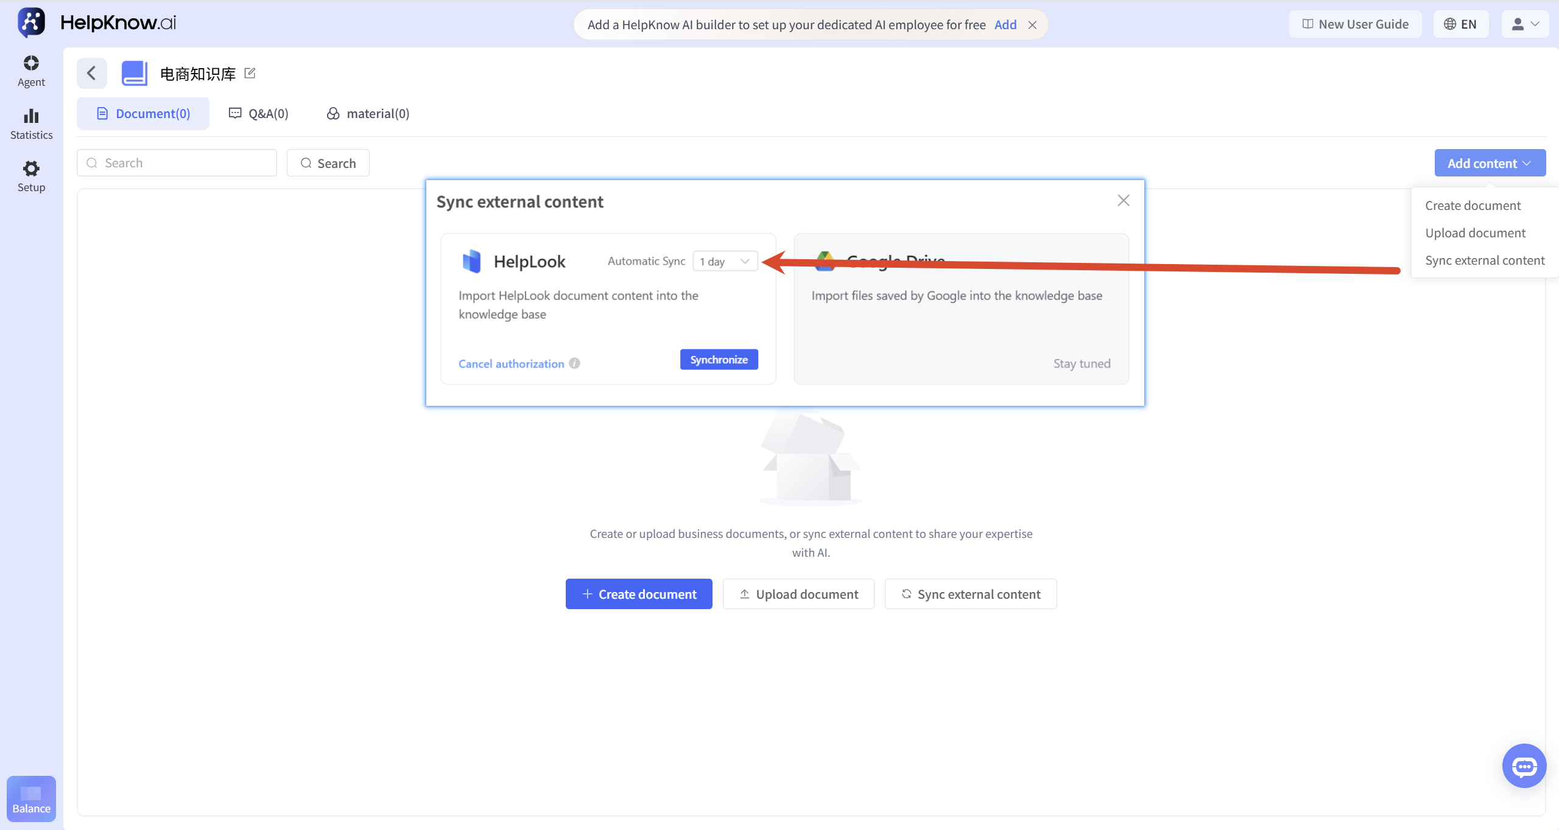Open the EN language selector
This screenshot has height=830, width=1559.
[x=1460, y=24]
